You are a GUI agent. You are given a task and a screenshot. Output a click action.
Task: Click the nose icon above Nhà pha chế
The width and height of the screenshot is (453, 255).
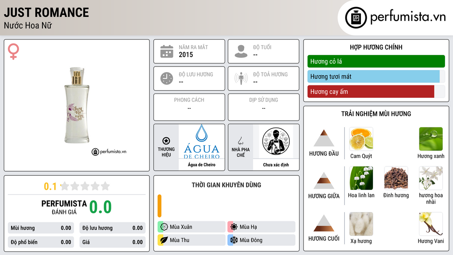(240, 141)
